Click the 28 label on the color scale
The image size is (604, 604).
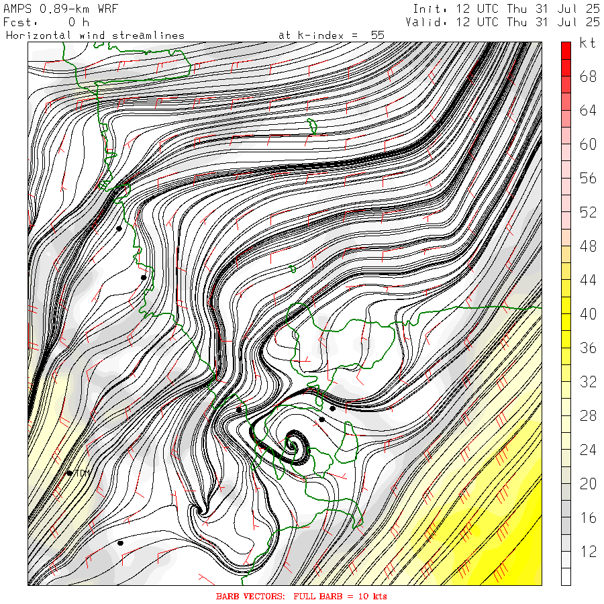coord(588,415)
